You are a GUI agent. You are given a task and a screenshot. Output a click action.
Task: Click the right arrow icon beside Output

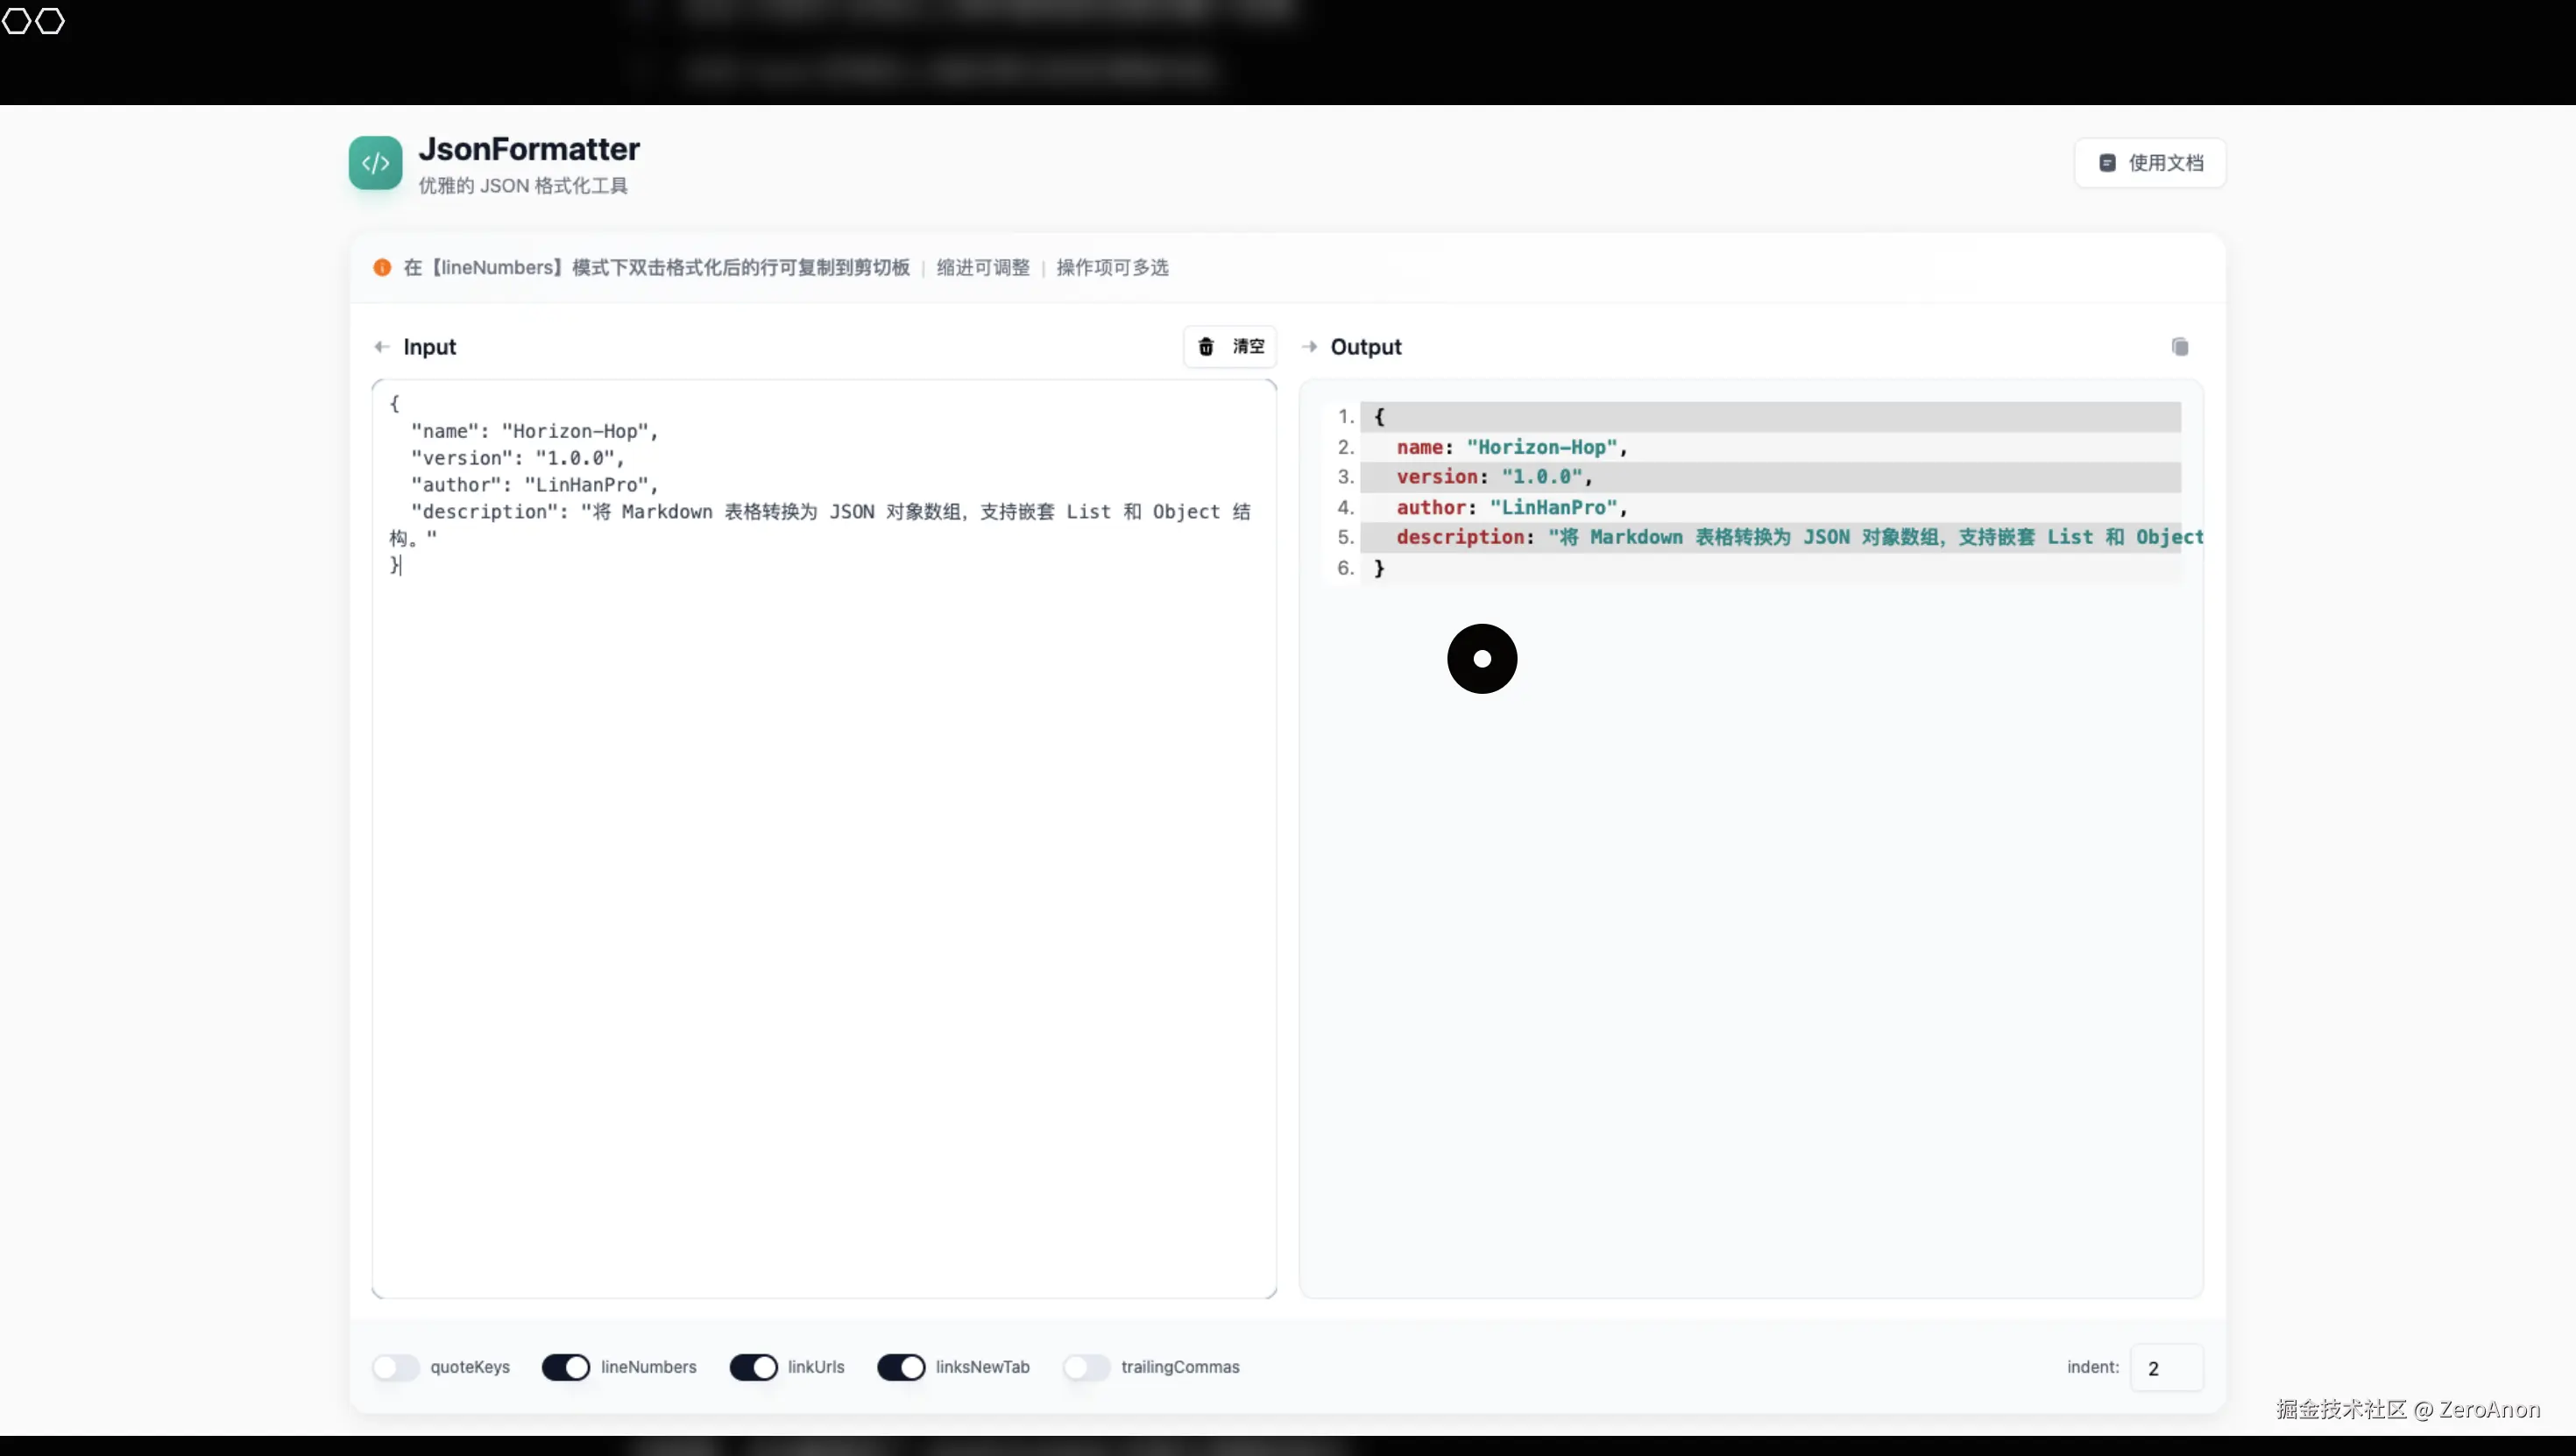pyautogui.click(x=1309, y=347)
